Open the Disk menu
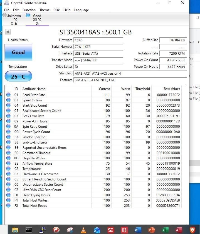200x234 pixels. point(56,10)
